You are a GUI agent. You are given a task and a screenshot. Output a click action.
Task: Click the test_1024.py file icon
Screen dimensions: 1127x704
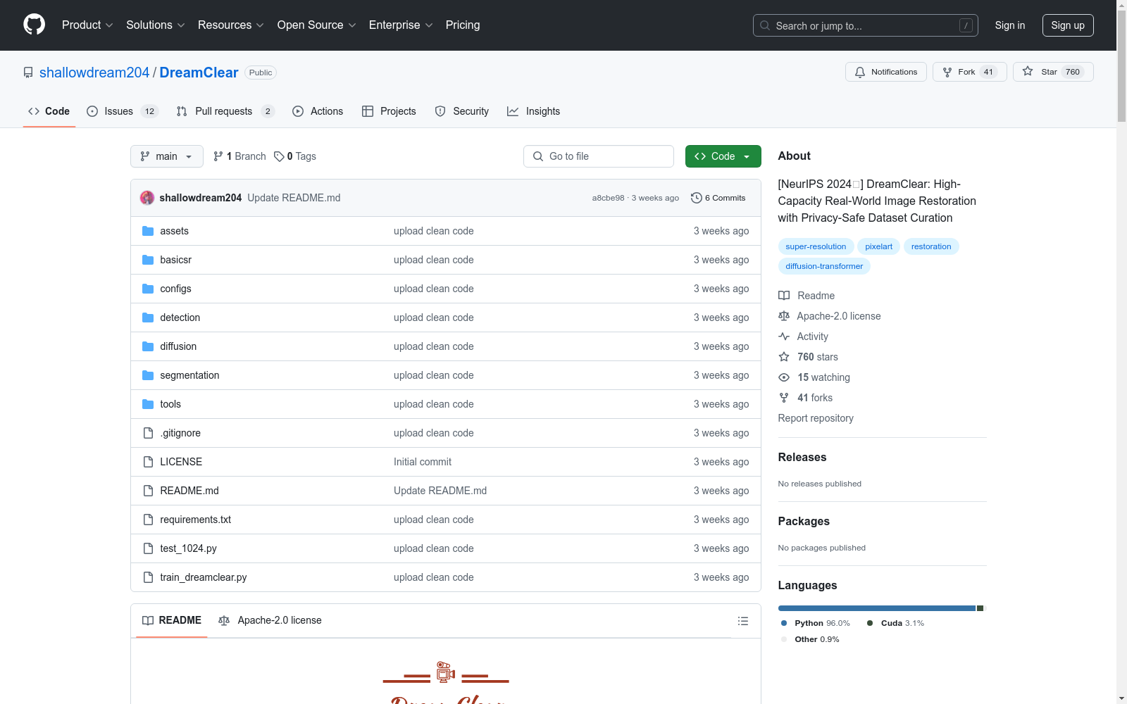(x=148, y=548)
